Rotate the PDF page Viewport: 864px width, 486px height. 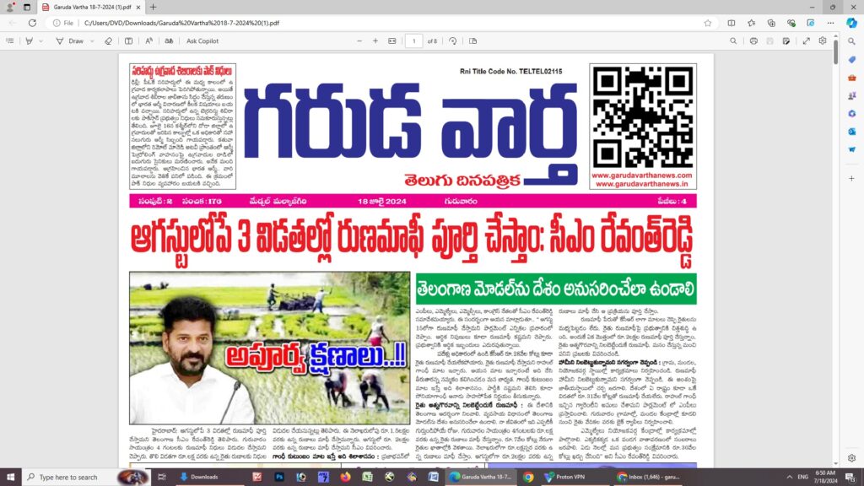pyautogui.click(x=453, y=40)
